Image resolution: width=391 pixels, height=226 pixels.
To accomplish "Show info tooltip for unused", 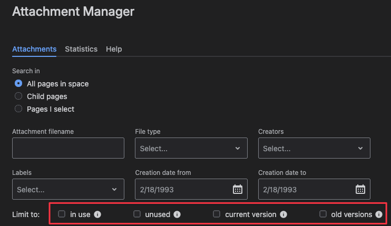I will coord(177,214).
